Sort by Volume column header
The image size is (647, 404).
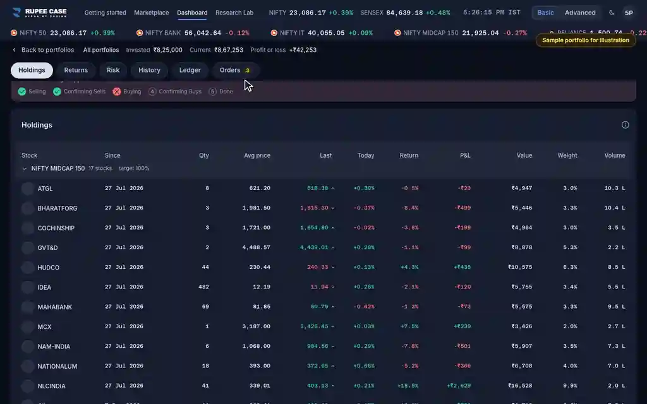pyautogui.click(x=615, y=155)
